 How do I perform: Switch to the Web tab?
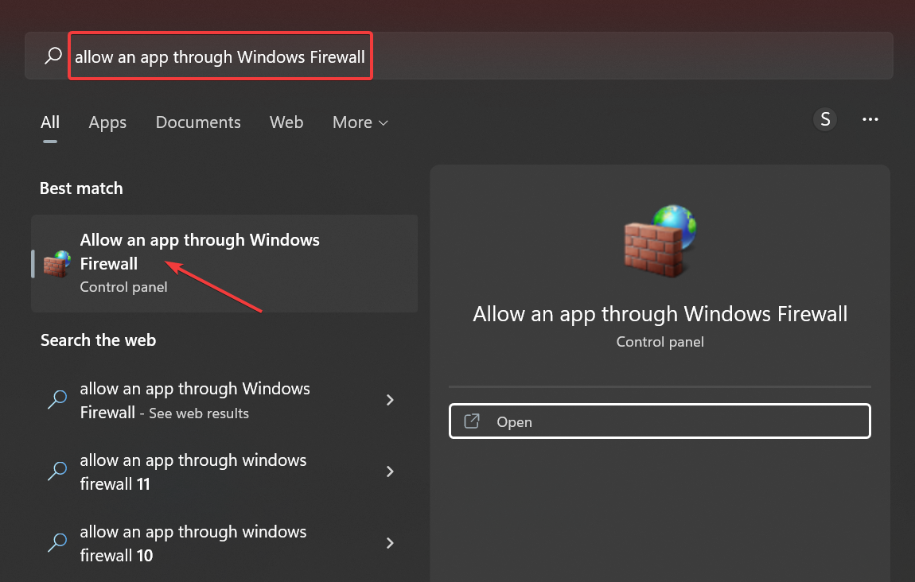coord(286,122)
